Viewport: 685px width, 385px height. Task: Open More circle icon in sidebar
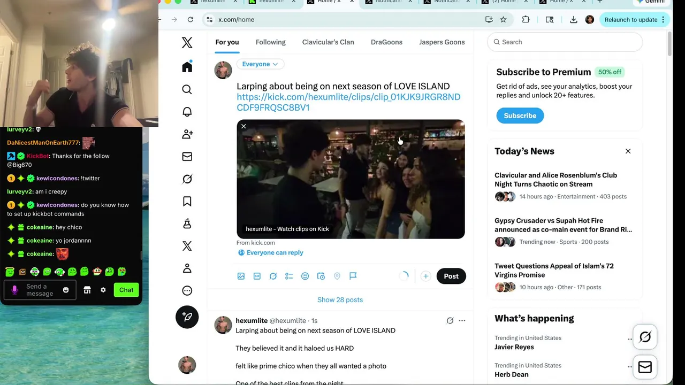point(187,291)
